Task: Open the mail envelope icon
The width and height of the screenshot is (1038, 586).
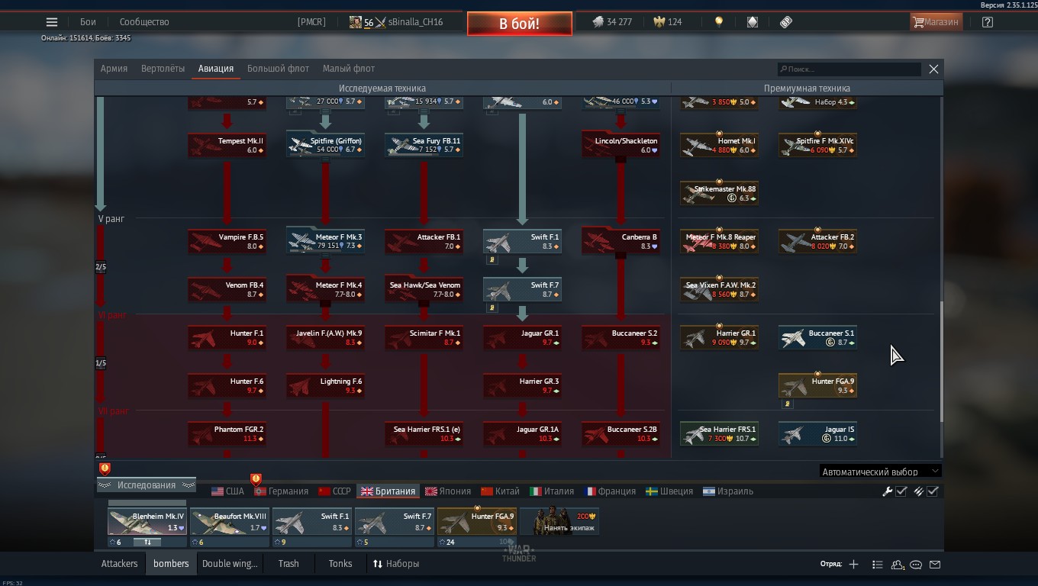Action: (935, 564)
